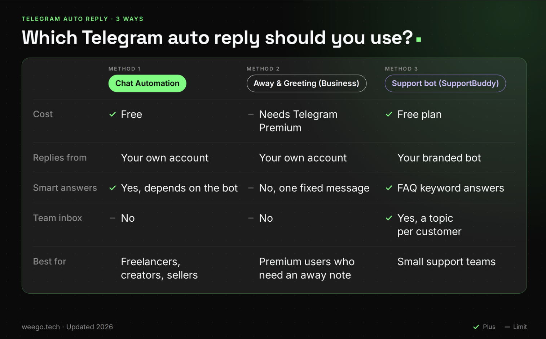The width and height of the screenshot is (546, 339).
Task: Click the Support bot (SupportBuddy) pill
Action: (445, 83)
